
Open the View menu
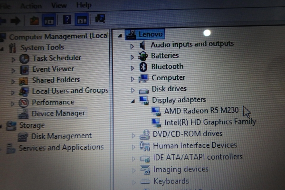[x=59, y=5]
